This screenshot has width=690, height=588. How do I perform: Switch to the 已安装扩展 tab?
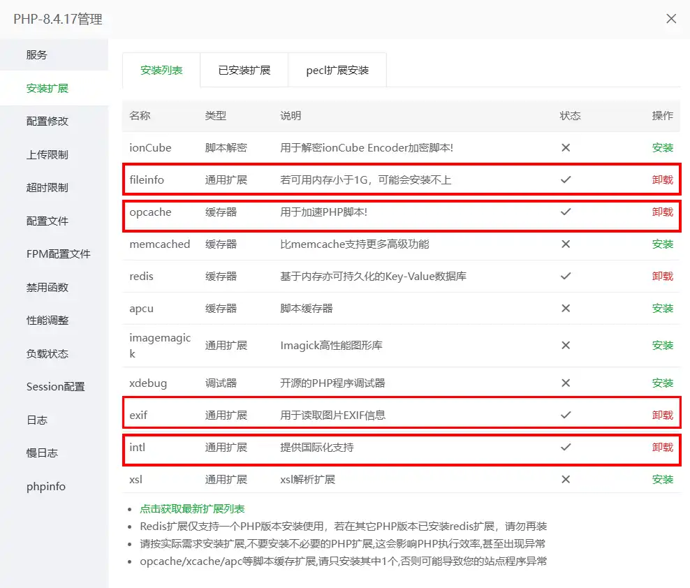[x=244, y=71]
